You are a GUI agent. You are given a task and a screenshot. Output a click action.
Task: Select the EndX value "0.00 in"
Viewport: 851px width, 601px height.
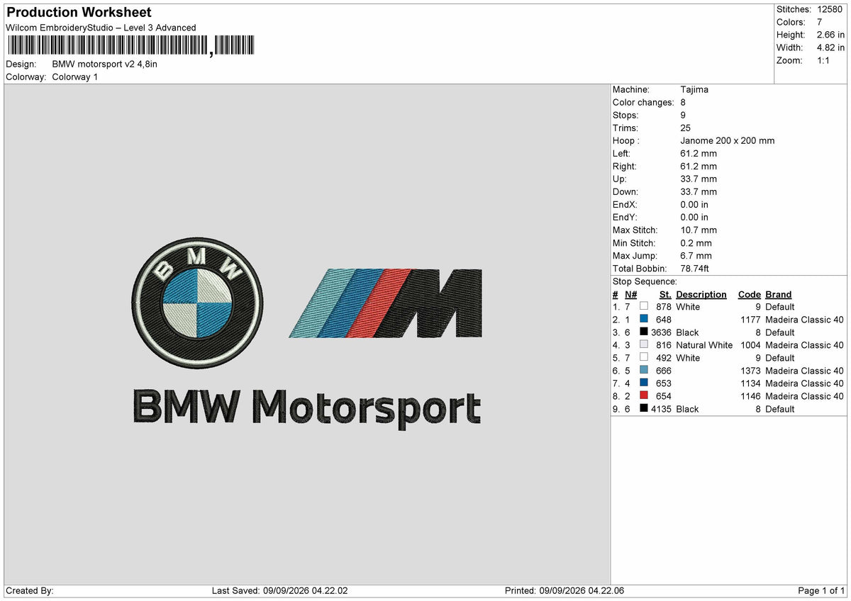[694, 205]
